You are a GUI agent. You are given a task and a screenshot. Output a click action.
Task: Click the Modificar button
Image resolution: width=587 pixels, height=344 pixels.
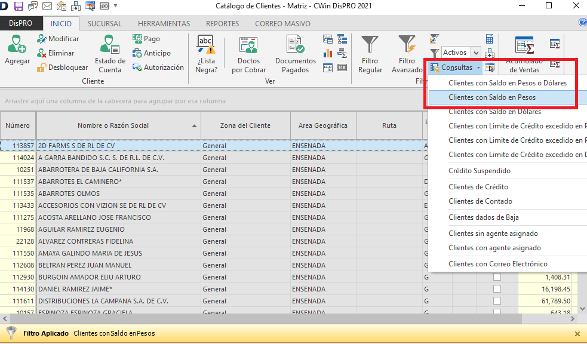[x=58, y=39]
